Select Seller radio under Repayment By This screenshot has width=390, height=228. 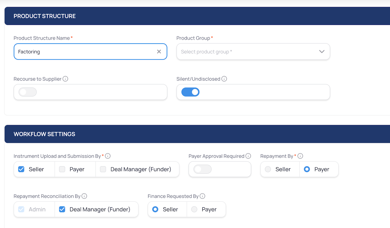click(x=268, y=170)
